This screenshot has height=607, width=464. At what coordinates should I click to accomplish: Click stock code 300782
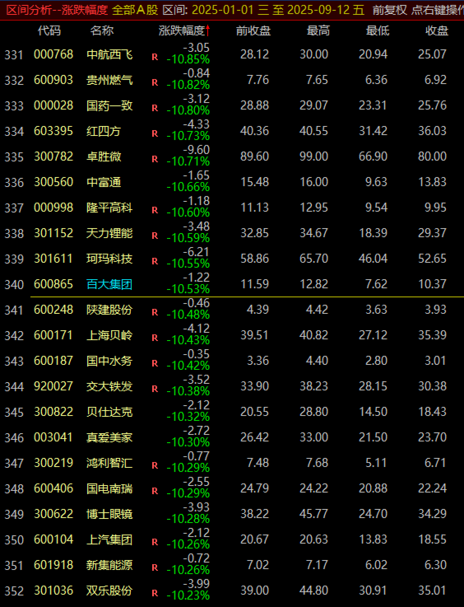pos(53,156)
